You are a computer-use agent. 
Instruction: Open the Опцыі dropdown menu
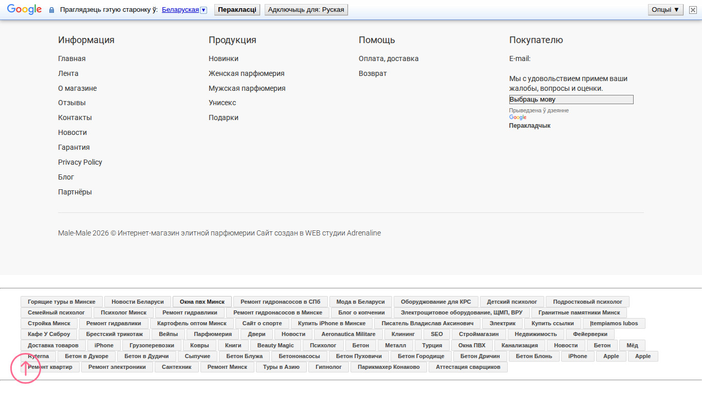(666, 10)
